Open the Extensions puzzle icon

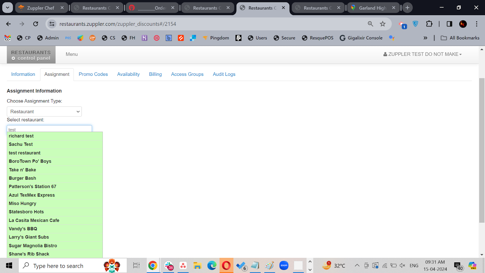429,24
